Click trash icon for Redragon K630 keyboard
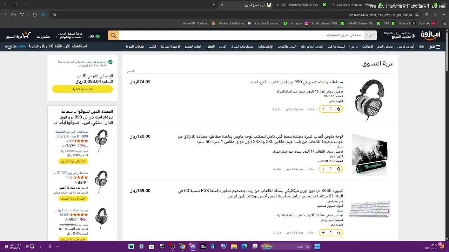The image size is (449, 252). (339, 232)
